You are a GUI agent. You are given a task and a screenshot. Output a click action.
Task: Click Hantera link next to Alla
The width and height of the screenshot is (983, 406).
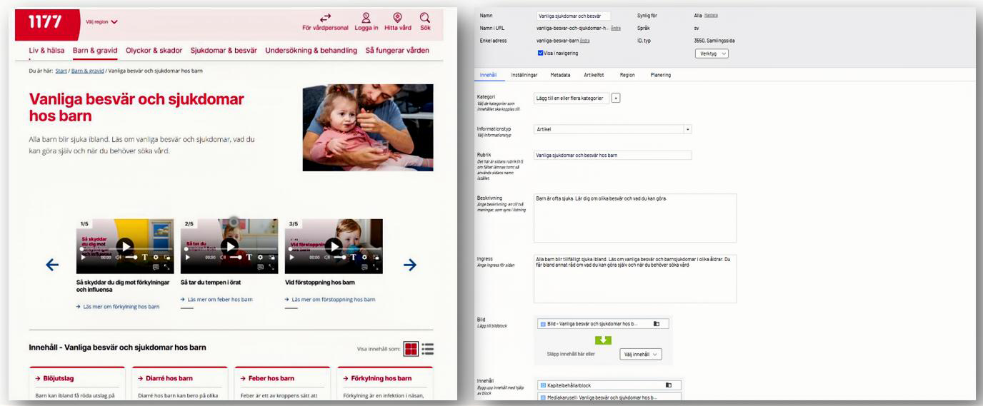[711, 15]
